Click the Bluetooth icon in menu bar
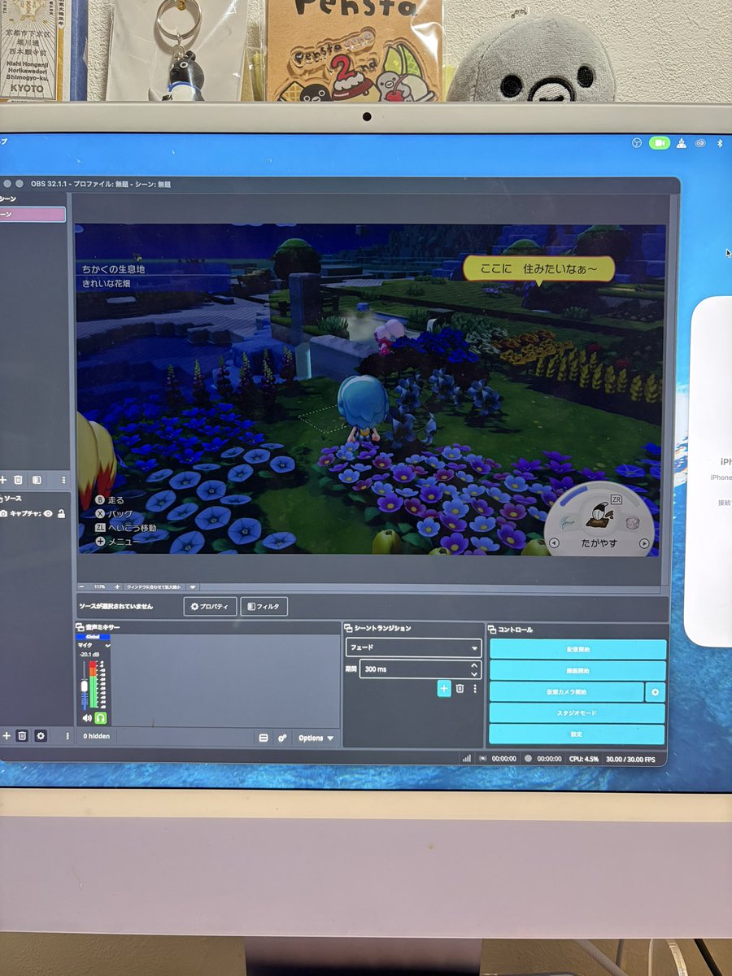The image size is (732, 976). coord(720,144)
